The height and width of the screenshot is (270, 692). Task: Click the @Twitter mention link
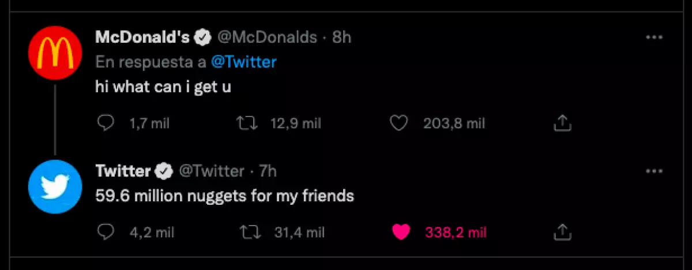[243, 62]
